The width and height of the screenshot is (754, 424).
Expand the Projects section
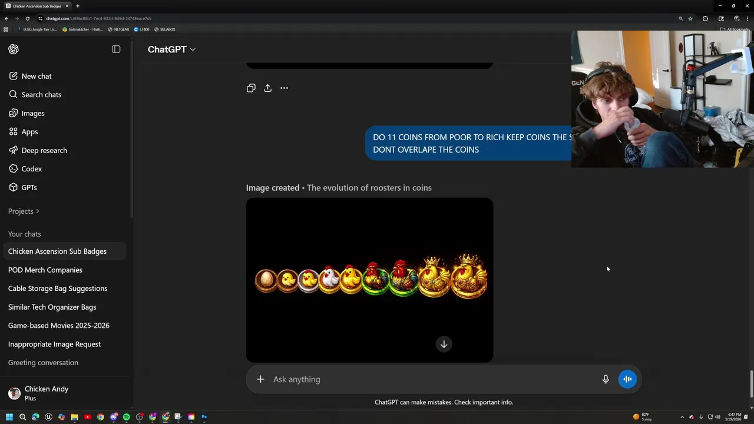click(x=24, y=211)
